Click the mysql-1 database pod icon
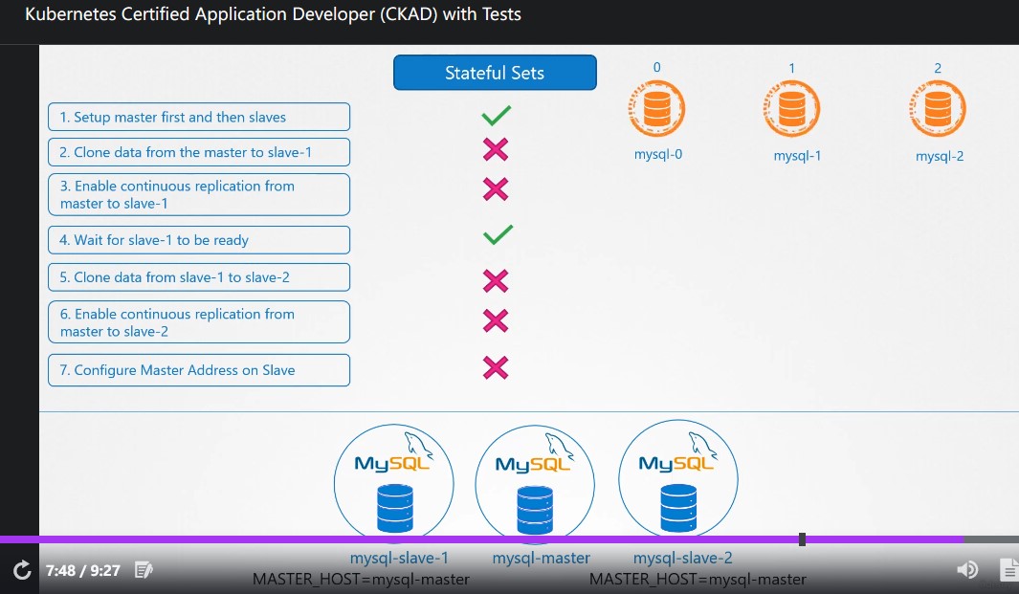 791,108
